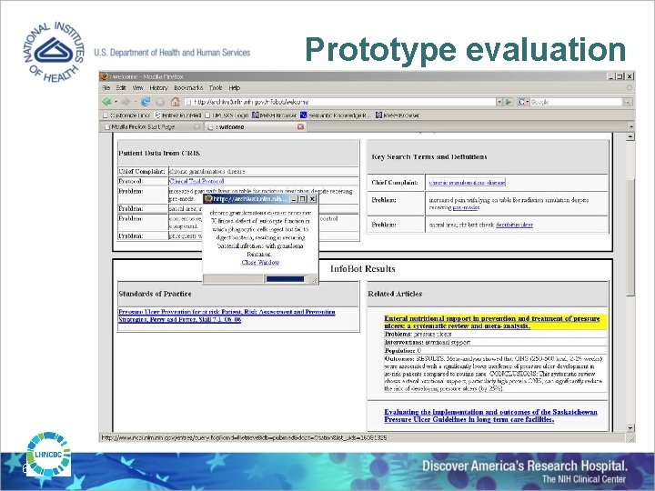Screen dimensions: 655x491
Task: Click the pre-meds link in Problem row
Action: (466, 207)
